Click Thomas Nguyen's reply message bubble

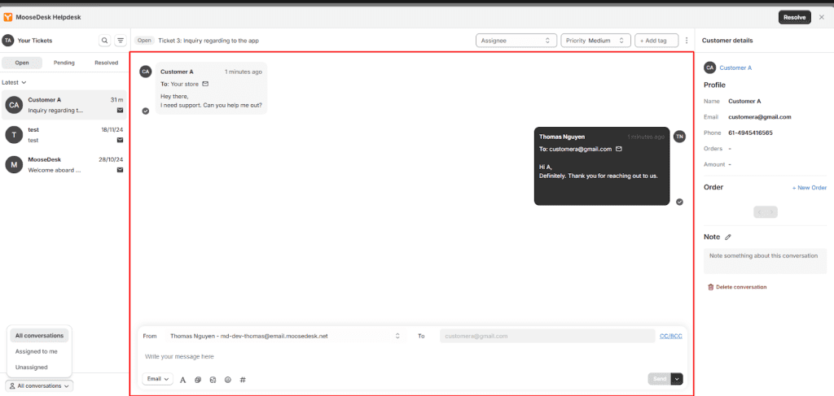602,166
